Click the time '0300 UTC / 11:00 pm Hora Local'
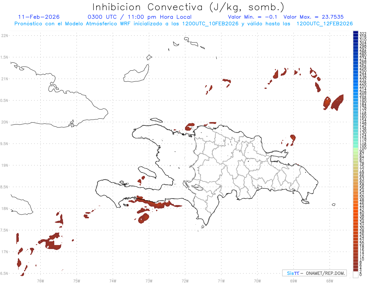Image resolution: width=370 pixels, height=285 pixels. [140, 17]
